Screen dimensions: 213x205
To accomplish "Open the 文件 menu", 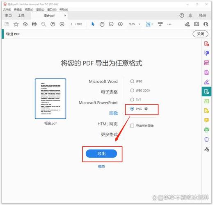I will (x=7, y=9).
